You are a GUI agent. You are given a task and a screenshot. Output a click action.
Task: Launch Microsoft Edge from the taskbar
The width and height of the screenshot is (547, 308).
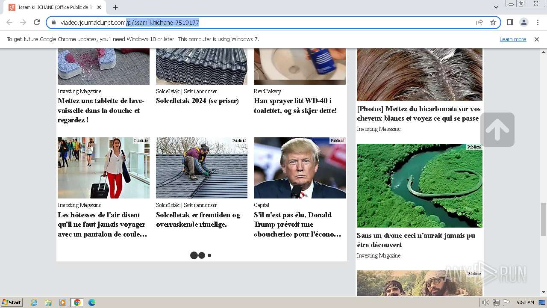pyautogui.click(x=92, y=302)
